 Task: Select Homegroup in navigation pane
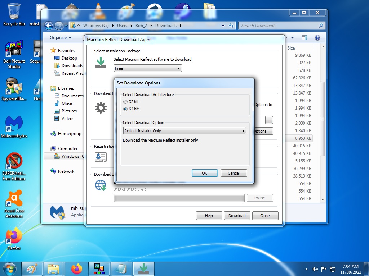click(x=70, y=134)
